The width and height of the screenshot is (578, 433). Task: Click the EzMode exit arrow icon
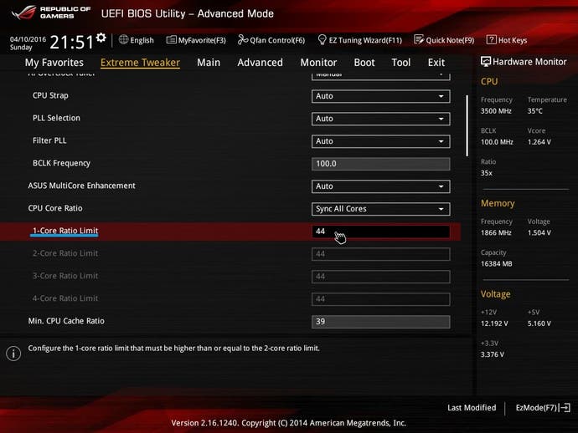click(565, 408)
